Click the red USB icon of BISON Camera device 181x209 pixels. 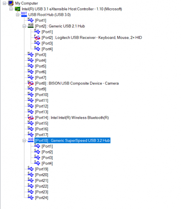click(x=31, y=83)
